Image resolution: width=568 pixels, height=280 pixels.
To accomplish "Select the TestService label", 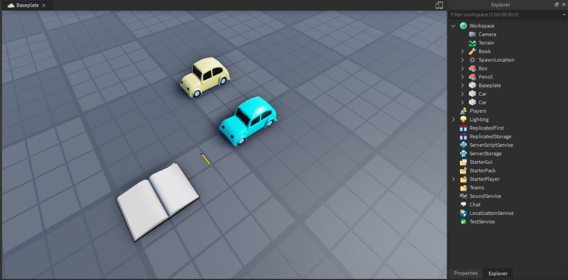I will pyautogui.click(x=482, y=222).
